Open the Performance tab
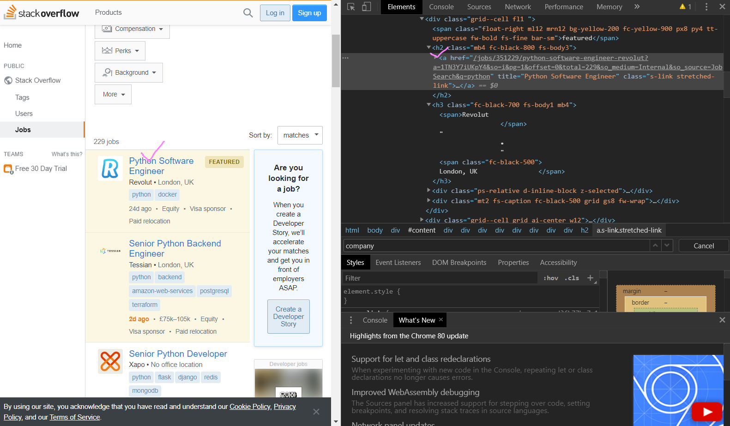730x426 pixels. [564, 6]
